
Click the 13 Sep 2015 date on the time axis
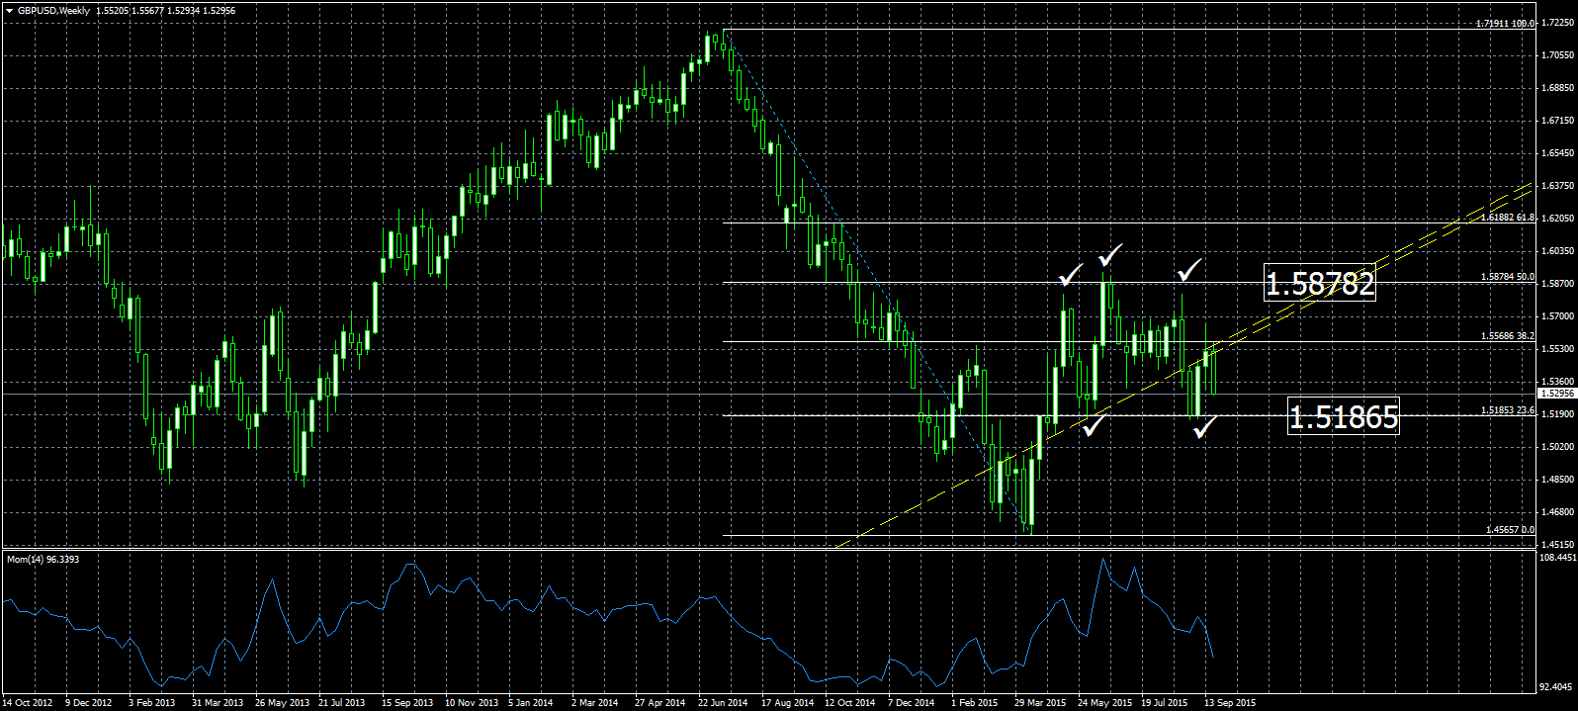click(x=1230, y=703)
